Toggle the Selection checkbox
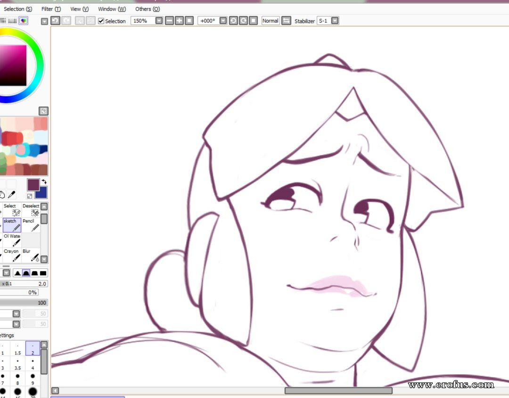 coord(101,21)
